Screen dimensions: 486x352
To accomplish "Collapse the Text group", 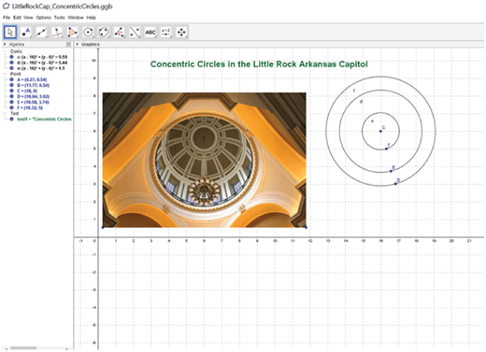I will point(6,114).
